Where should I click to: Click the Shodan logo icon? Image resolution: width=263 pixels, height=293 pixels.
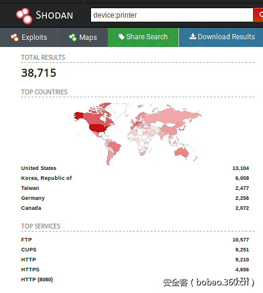24,16
